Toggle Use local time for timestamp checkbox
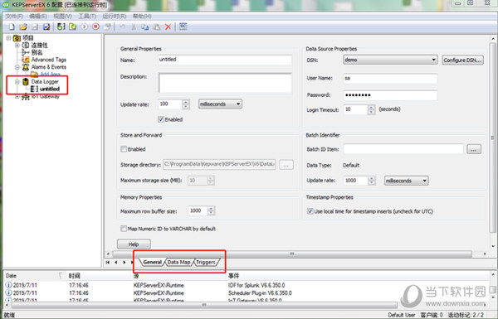Screen dimensions: 498x319 tap(310, 211)
